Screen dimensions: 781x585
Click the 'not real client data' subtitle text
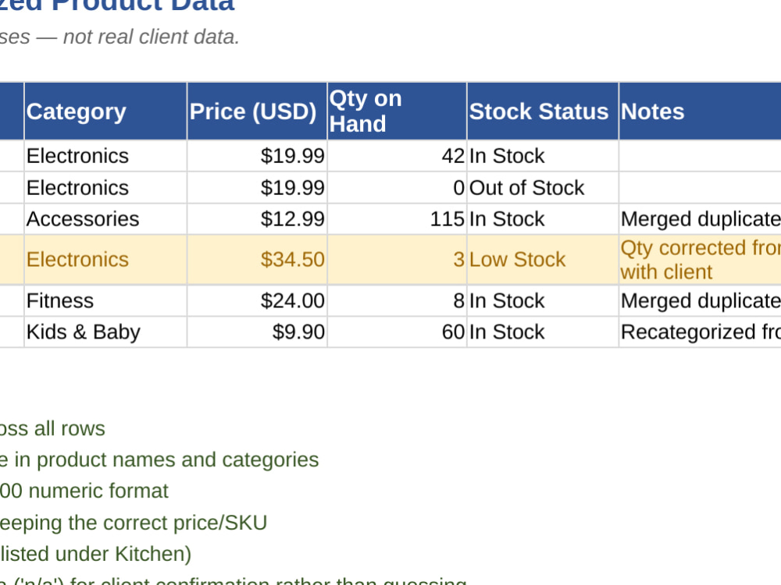152,37
